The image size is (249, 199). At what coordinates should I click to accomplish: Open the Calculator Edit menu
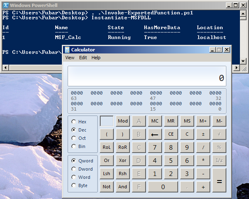(83, 58)
